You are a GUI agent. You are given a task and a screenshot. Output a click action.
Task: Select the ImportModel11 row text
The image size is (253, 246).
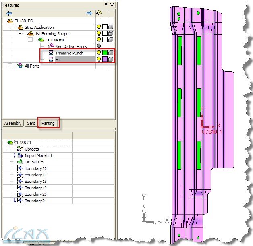38,155
